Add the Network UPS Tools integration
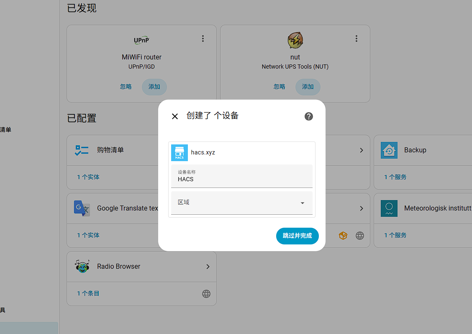Viewport: 472px width, 334px height. tap(308, 87)
